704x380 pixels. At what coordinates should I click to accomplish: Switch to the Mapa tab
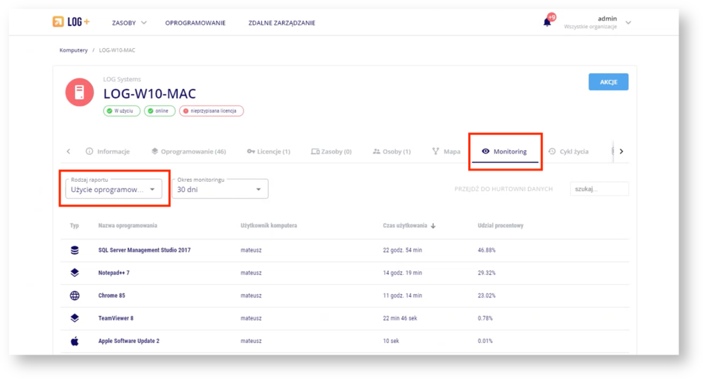tap(446, 152)
